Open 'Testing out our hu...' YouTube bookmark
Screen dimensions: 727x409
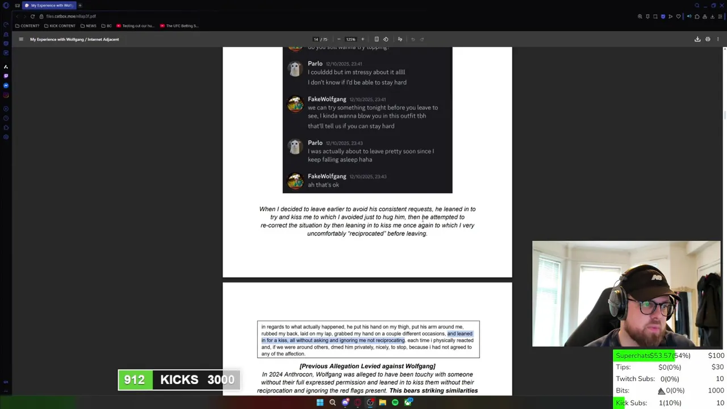coord(135,26)
